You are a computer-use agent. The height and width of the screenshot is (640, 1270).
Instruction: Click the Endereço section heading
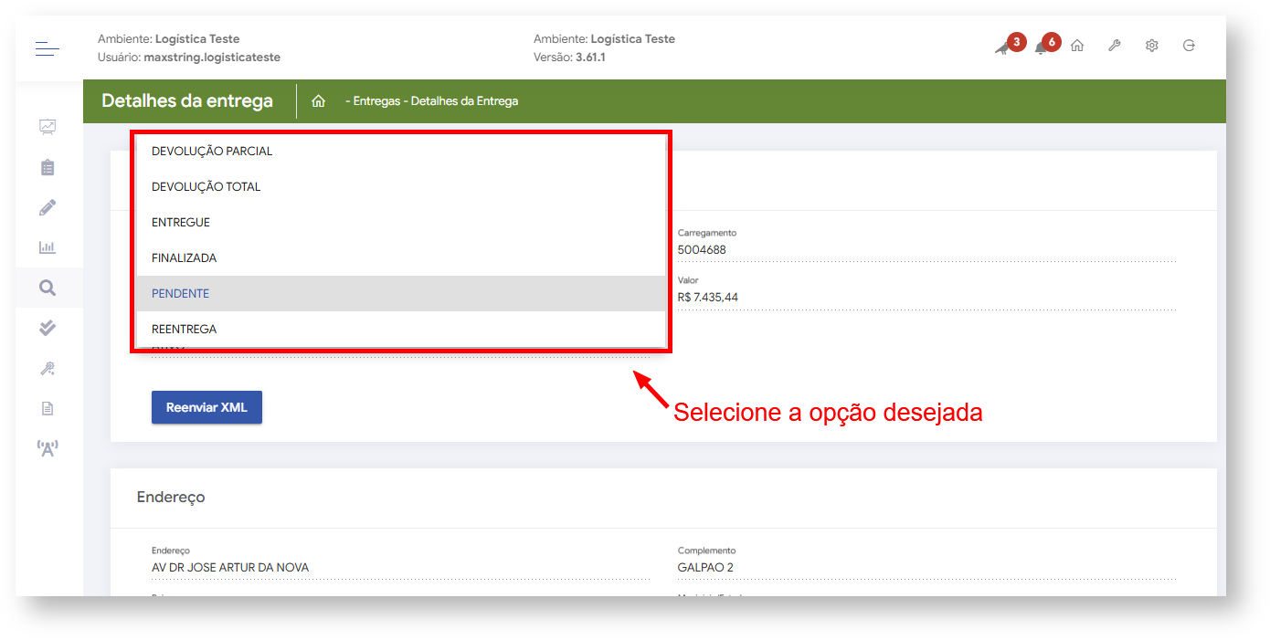pyautogui.click(x=171, y=498)
